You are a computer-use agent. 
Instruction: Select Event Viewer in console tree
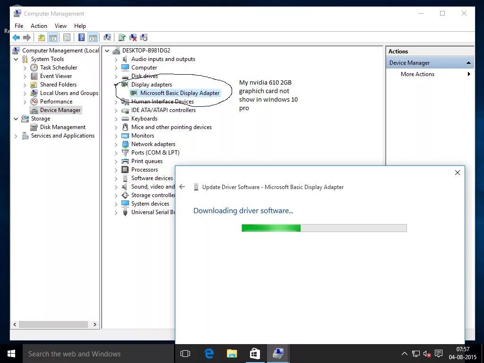pyautogui.click(x=56, y=76)
